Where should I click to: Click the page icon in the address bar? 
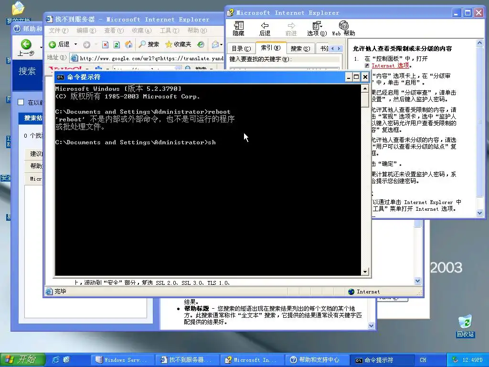tap(74, 58)
